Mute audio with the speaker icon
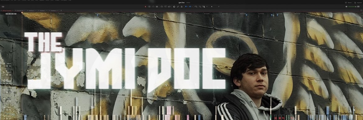This screenshot has width=363, height=120. coord(346,6)
